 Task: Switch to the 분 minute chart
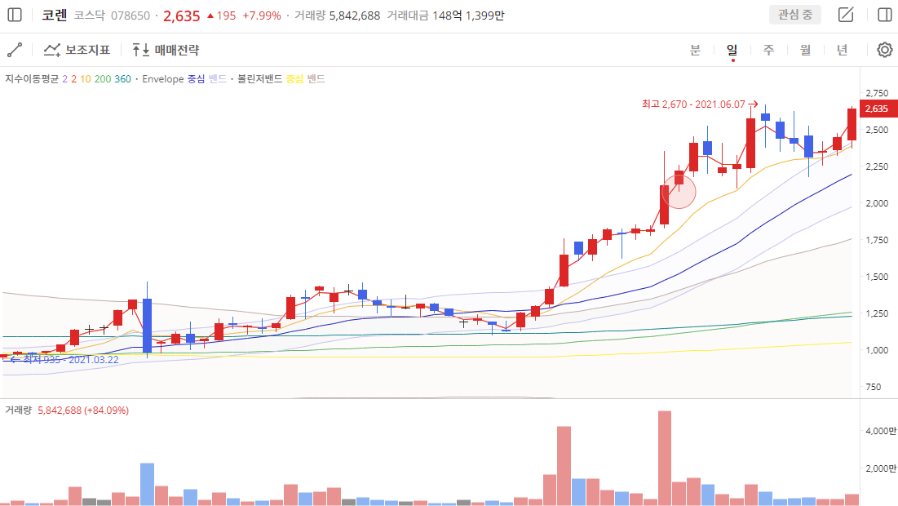coord(695,50)
